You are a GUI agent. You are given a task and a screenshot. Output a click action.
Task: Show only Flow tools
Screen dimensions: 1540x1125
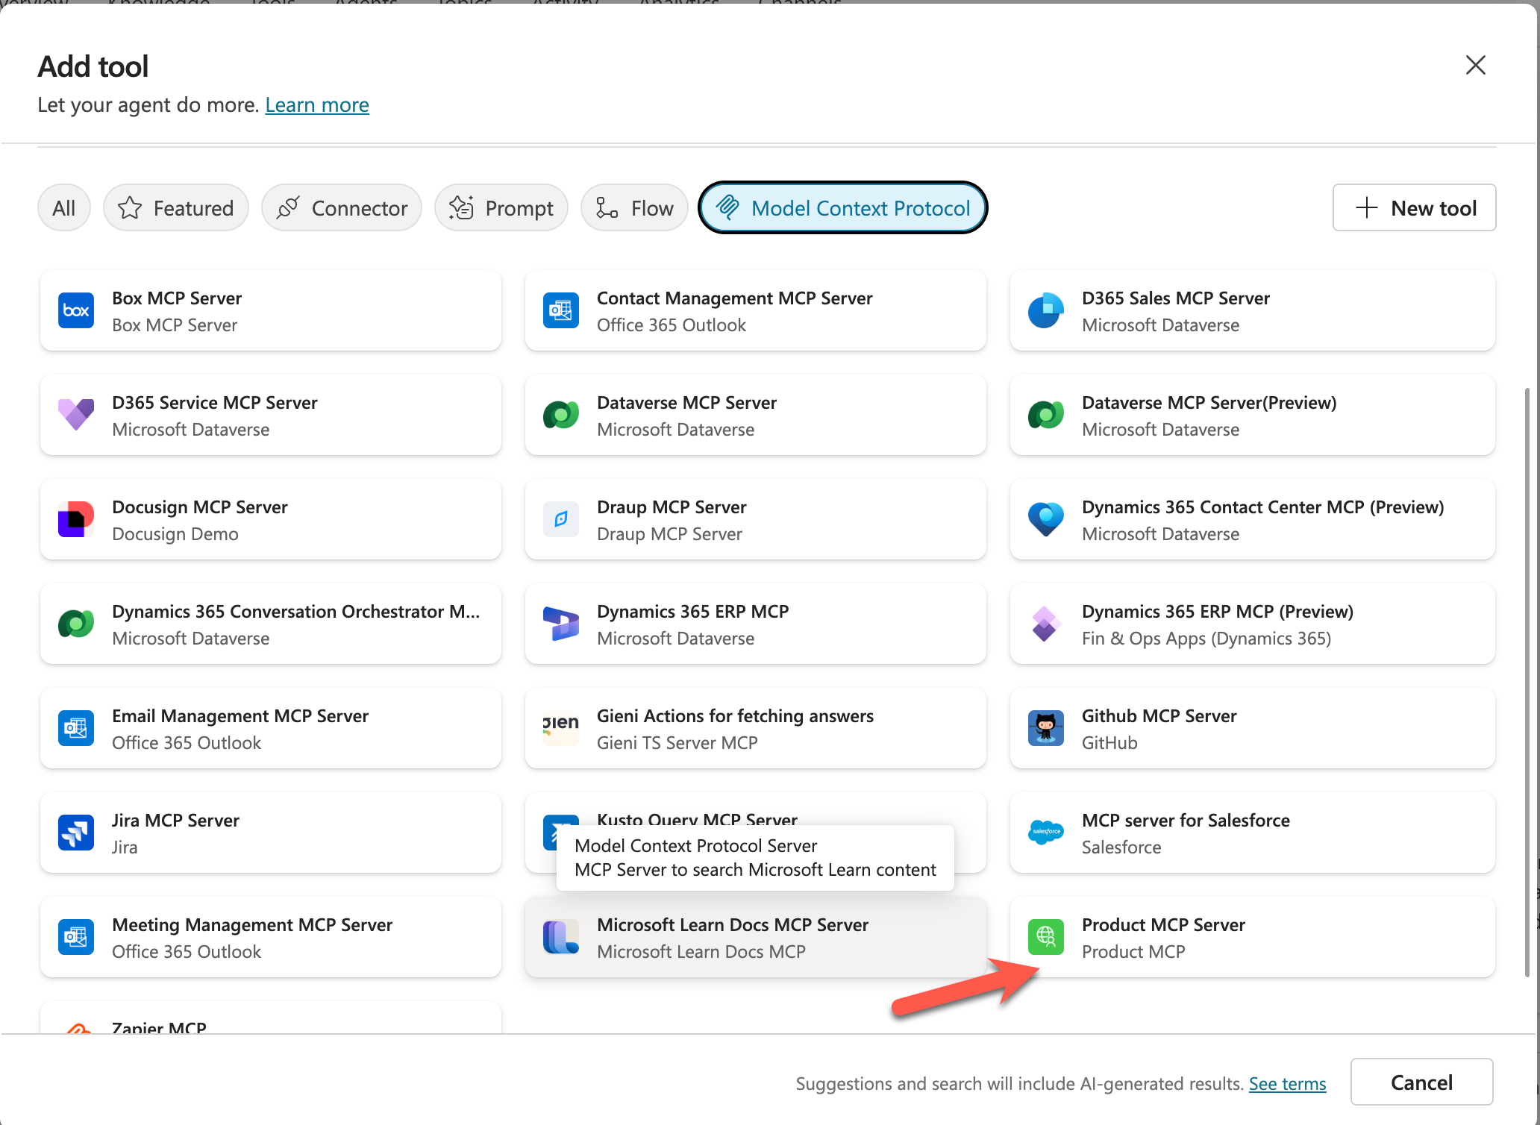point(634,208)
